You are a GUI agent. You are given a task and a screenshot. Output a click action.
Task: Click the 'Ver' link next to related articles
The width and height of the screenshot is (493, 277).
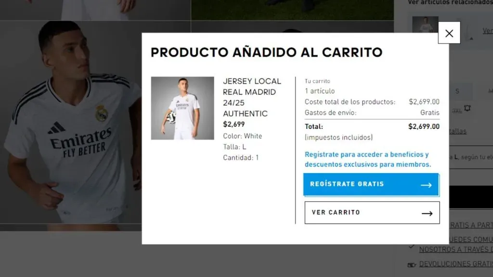pos(488,31)
